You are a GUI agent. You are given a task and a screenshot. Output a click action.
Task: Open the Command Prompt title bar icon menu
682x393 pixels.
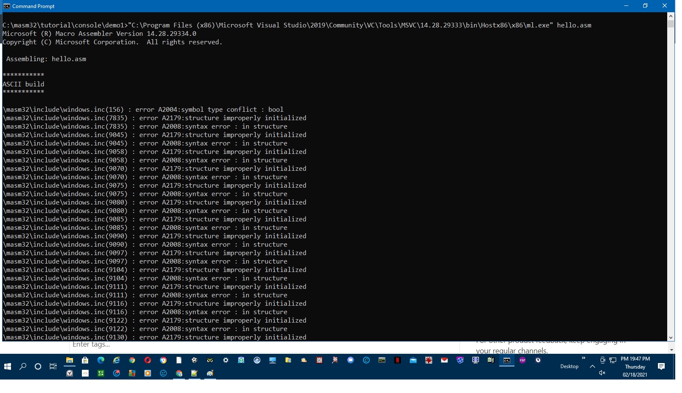pyautogui.click(x=6, y=6)
